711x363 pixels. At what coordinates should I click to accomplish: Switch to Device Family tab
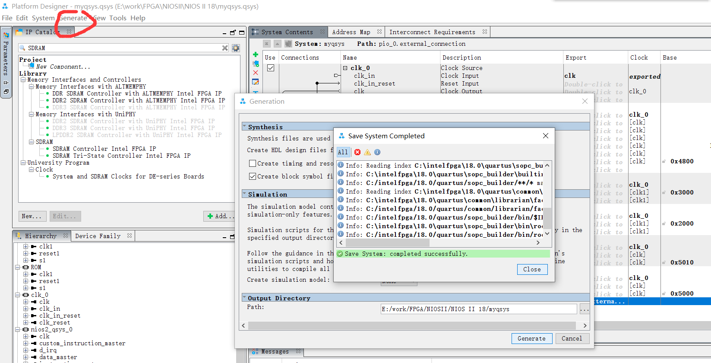tap(98, 236)
